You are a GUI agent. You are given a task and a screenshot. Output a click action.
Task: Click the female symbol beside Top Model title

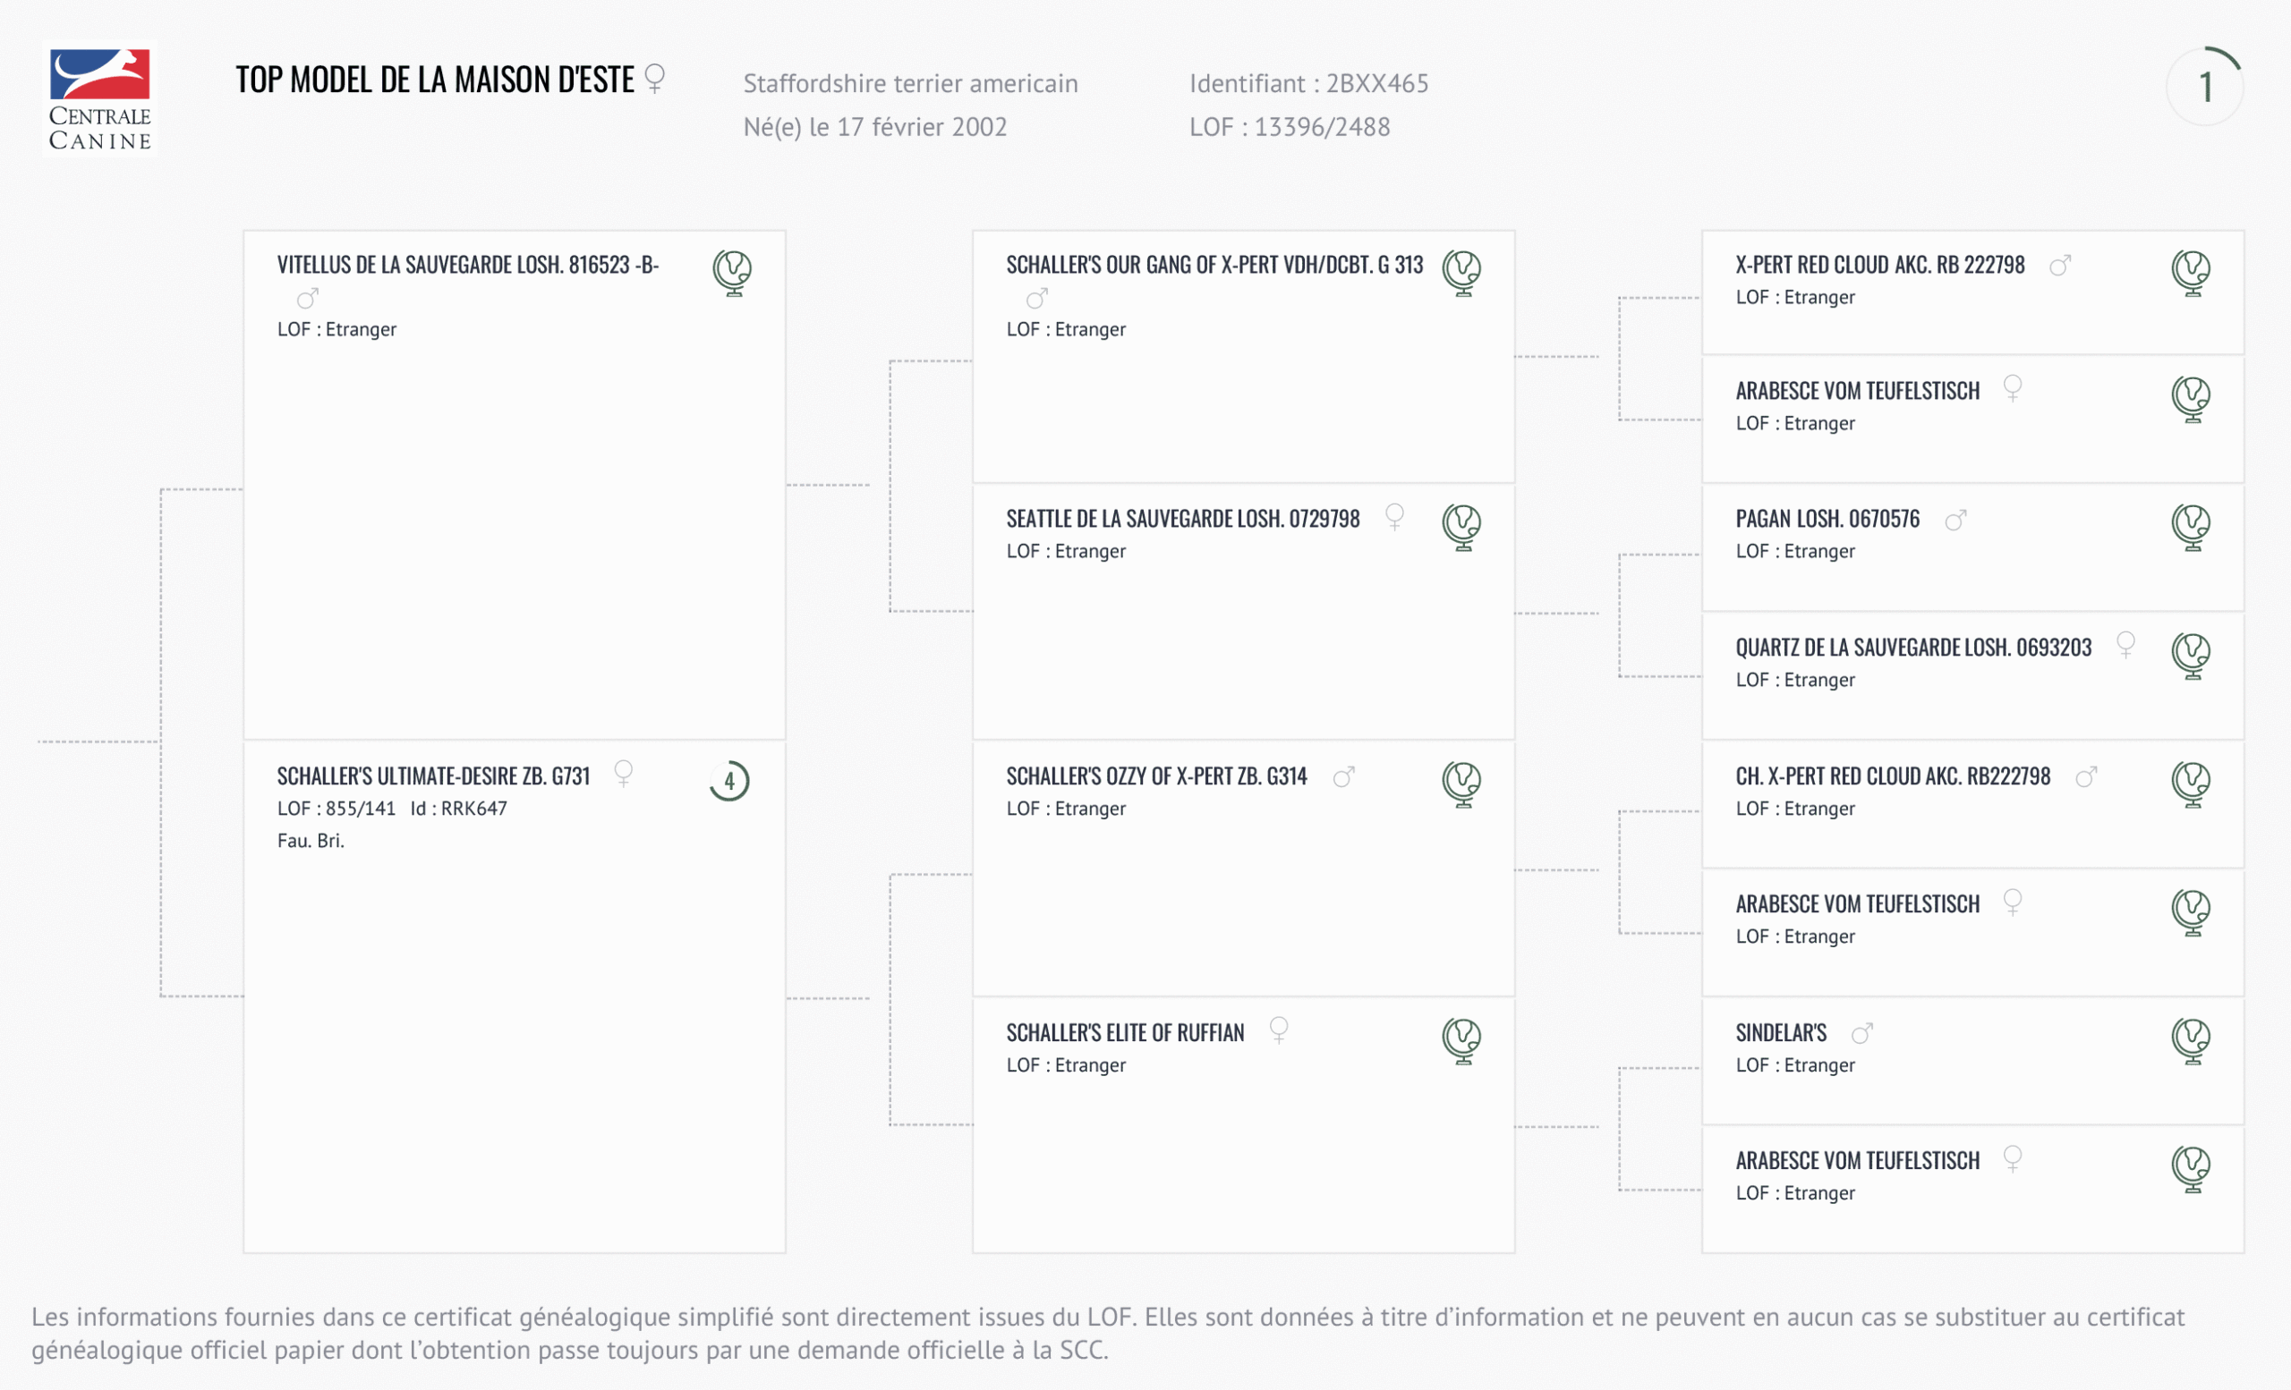654,78
